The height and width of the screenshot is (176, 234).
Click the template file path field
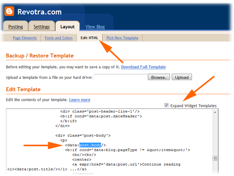[x=121, y=77]
